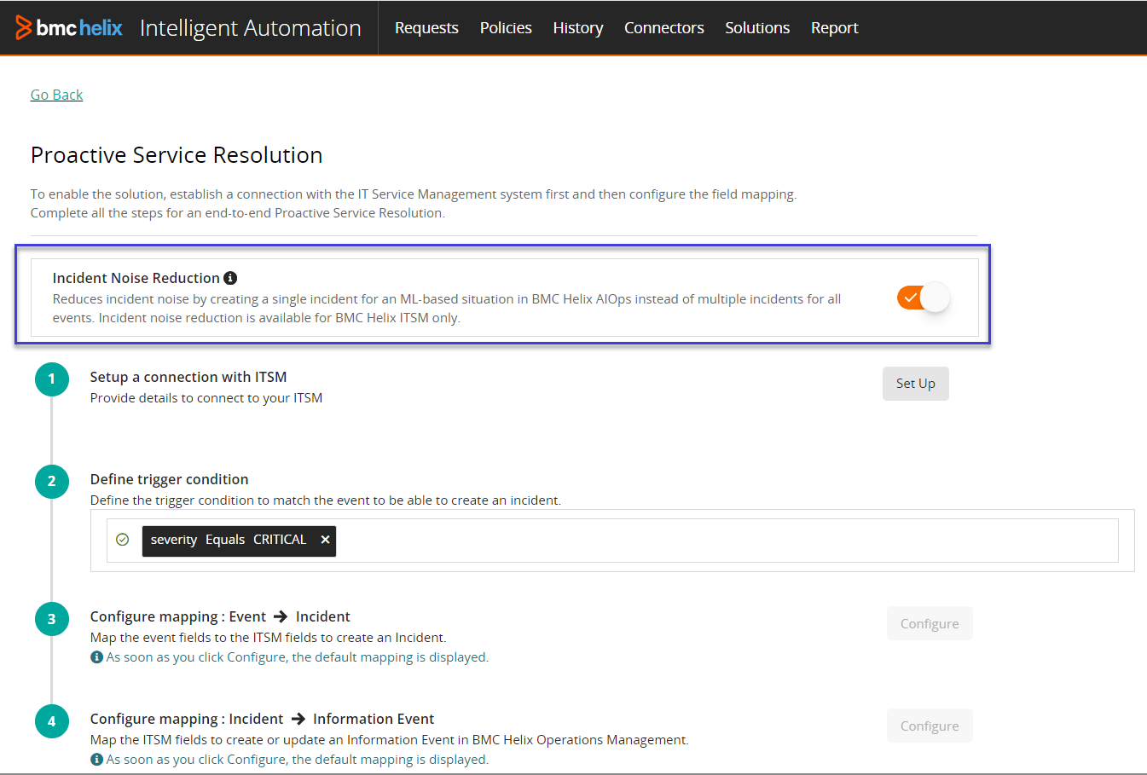1147x775 pixels.
Task: Click the Proactive Service Resolution heading
Action: pos(177,155)
